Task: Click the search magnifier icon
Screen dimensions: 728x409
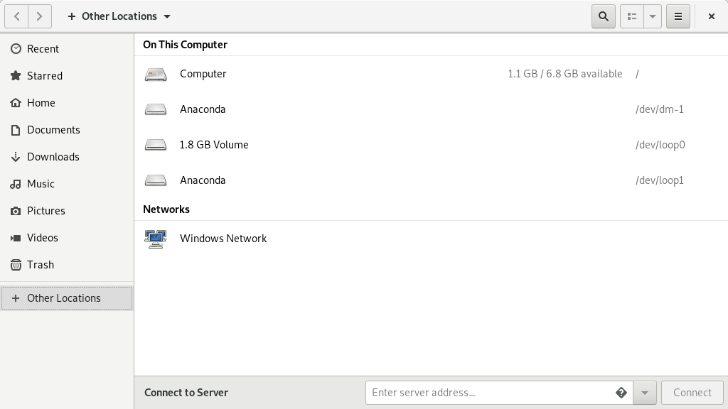Action: tap(604, 16)
